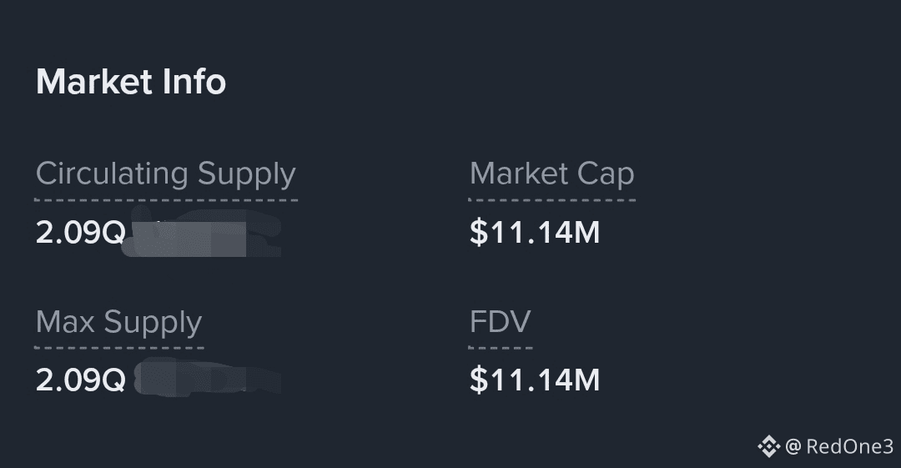Click the Market Info heading
The width and height of the screenshot is (901, 468).
coord(131,82)
